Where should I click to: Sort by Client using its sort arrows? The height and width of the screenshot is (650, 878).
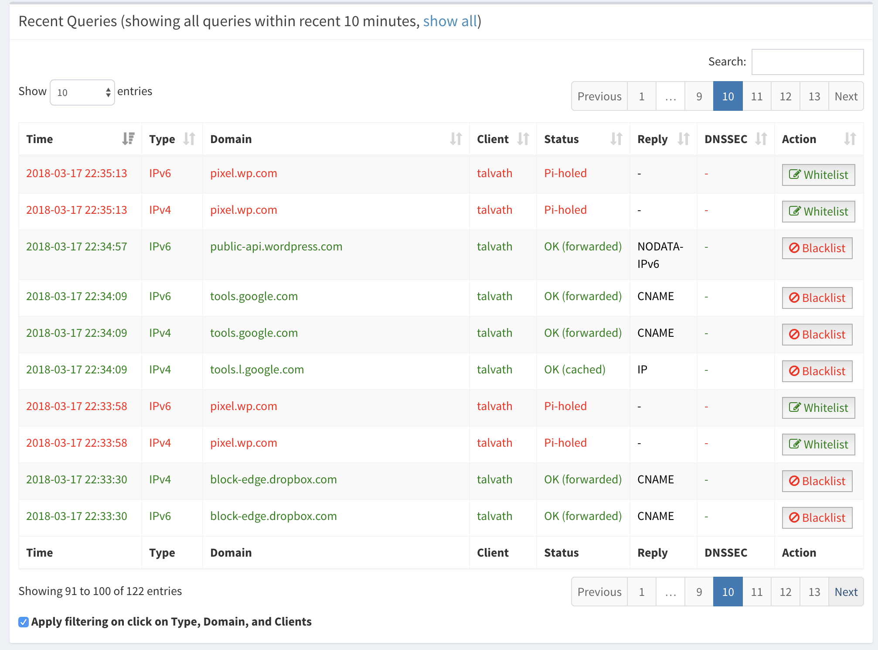[523, 139]
